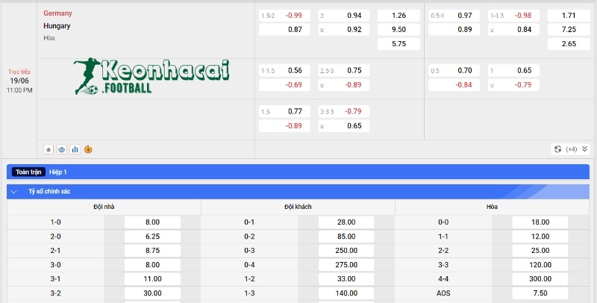Click the soccer ball icon beside (+4)
The width and height of the screenshot is (597, 303).
[x=557, y=149]
